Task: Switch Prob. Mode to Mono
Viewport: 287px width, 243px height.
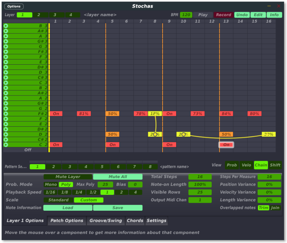Action: [51, 184]
